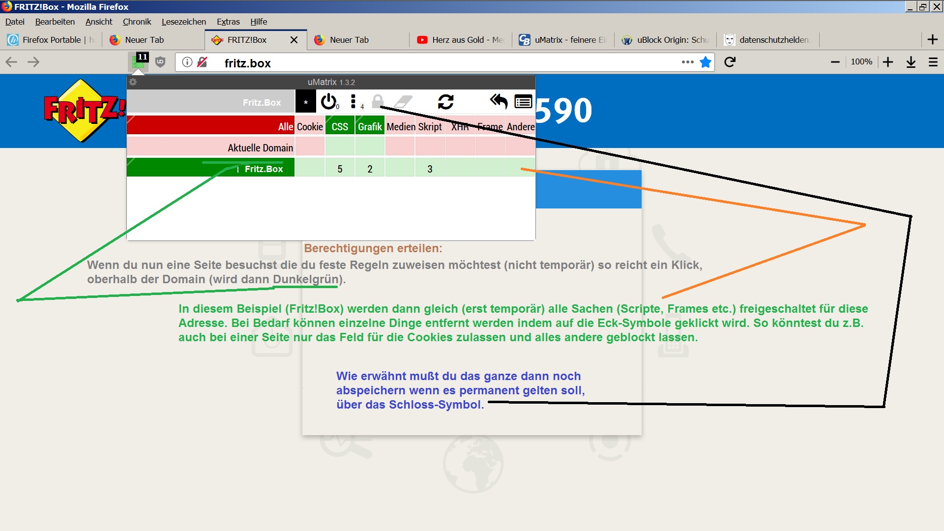Viewport: 944px width, 531px height.
Task: Toggle the Cookie column header cell
Action: pyautogui.click(x=310, y=127)
